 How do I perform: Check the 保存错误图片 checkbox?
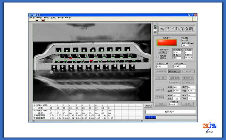click(157, 57)
